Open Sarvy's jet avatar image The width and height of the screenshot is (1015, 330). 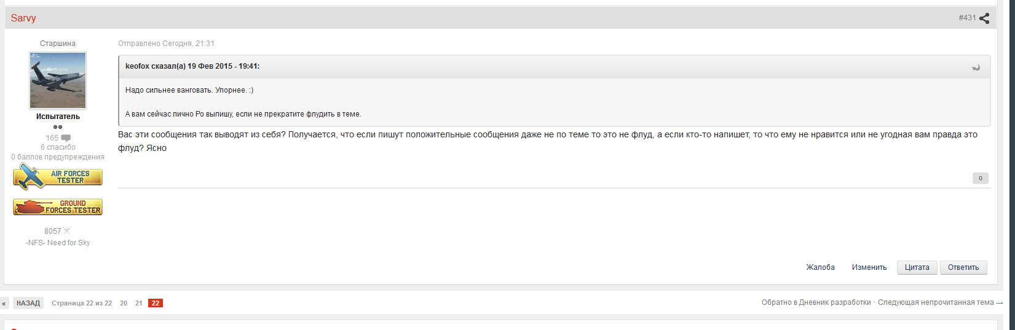pos(58,80)
